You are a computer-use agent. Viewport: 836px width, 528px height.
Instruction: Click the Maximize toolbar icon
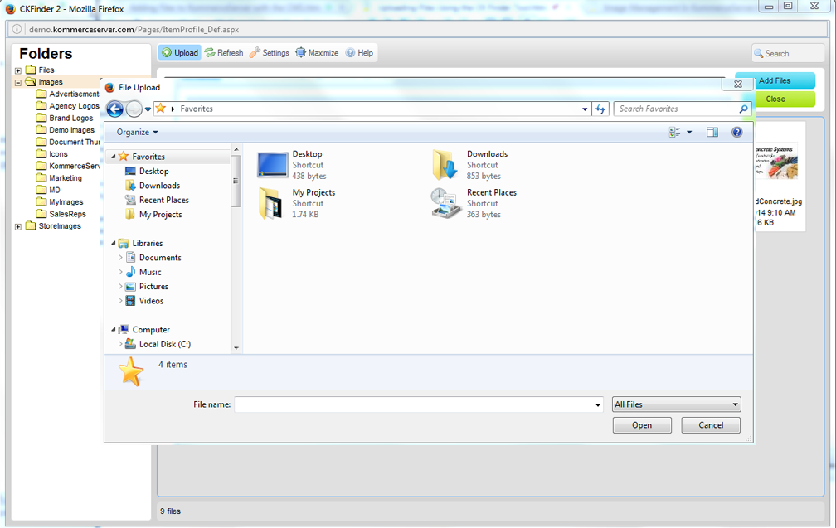(x=317, y=53)
